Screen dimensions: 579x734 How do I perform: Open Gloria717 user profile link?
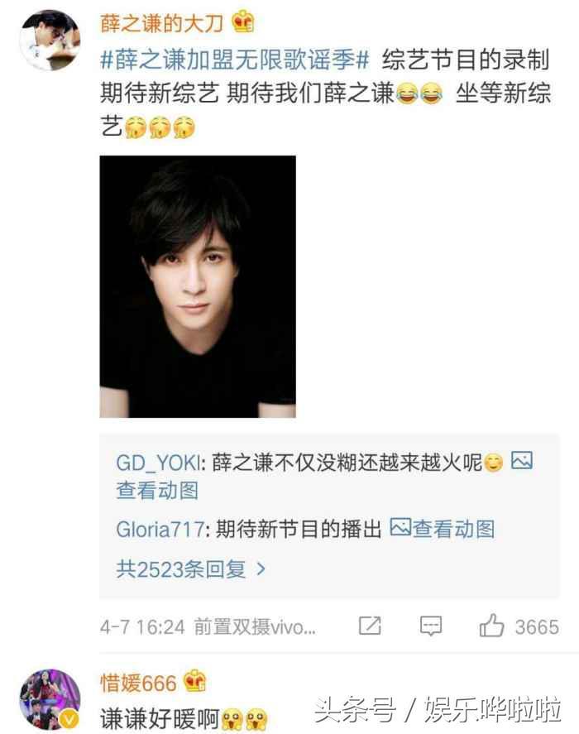(160, 530)
